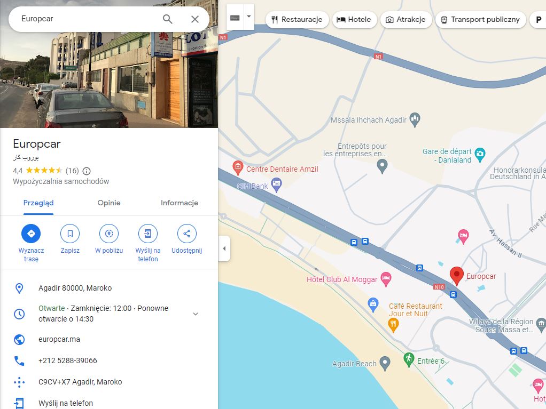The height and width of the screenshot is (409, 546).
Task: Show rating info icon next to (16)
Action: pyautogui.click(x=87, y=171)
